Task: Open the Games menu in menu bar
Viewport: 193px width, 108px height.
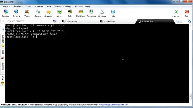Action: 57,7
